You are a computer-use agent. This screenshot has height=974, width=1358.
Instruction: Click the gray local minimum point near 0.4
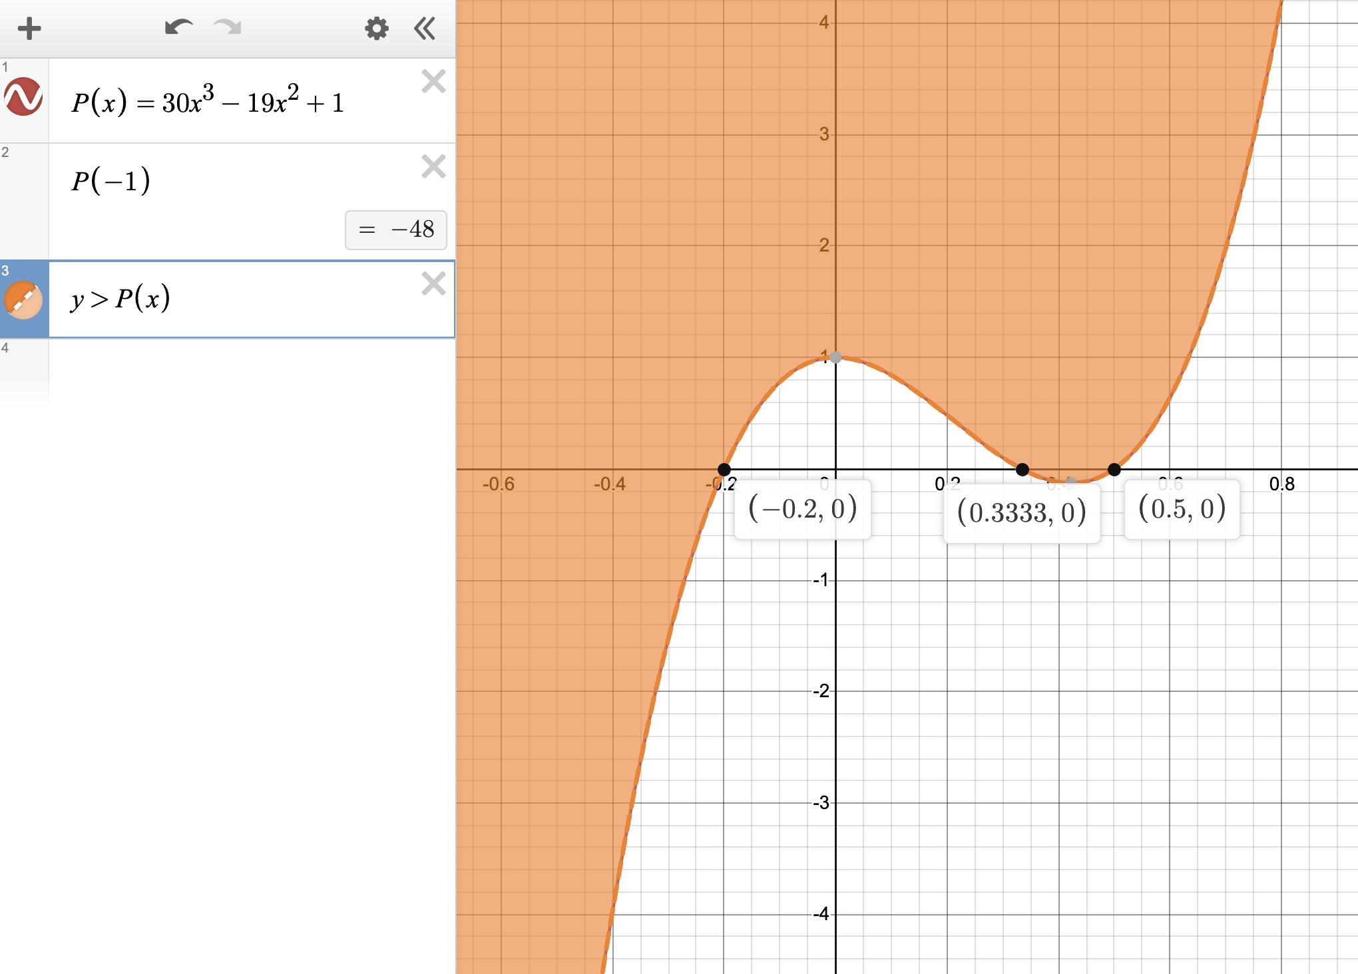tap(1070, 481)
